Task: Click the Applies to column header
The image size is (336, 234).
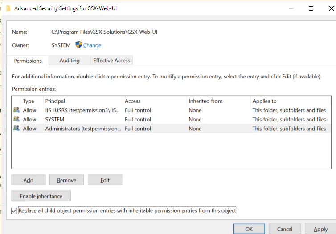Action: tap(291, 101)
